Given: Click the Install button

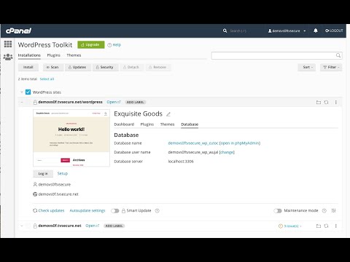Looking at the screenshot, I should (x=28, y=67).
